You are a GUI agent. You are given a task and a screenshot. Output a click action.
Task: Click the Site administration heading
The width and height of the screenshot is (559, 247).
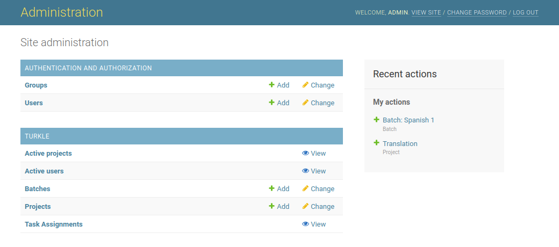click(64, 43)
